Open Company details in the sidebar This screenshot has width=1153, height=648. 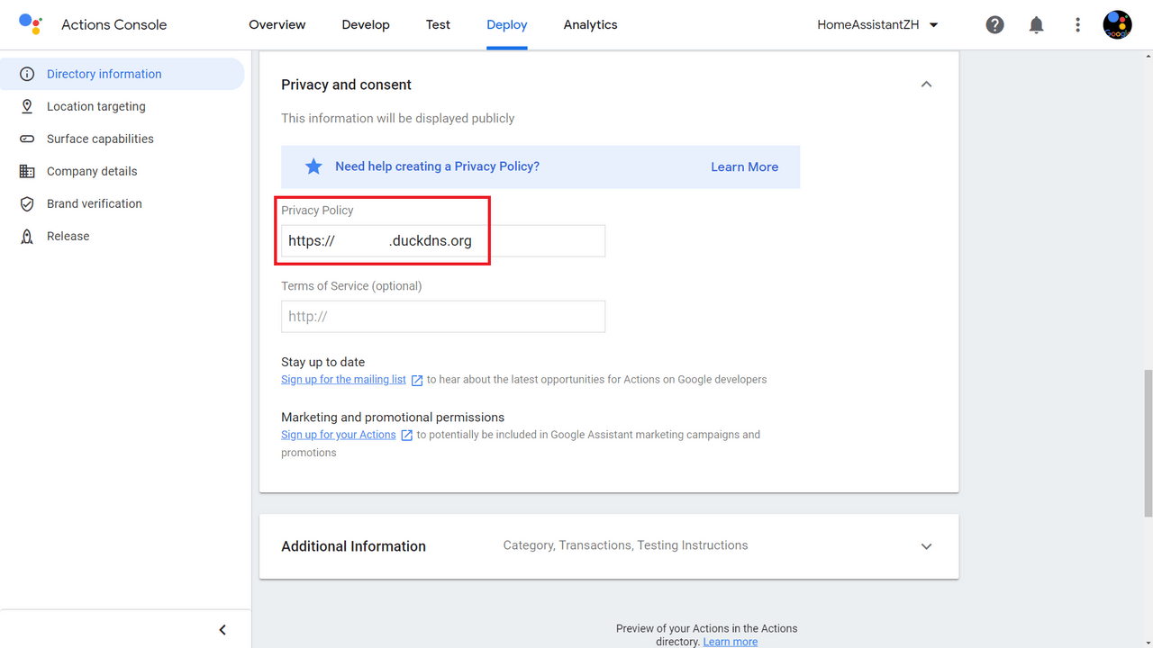[123, 171]
